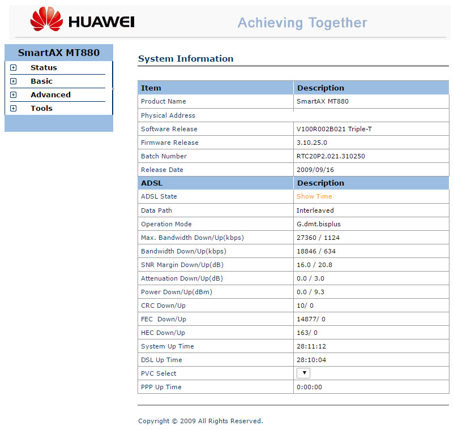This screenshot has width=454, height=430.
Task: Select FEC value 14877/ 0
Action: point(311,319)
